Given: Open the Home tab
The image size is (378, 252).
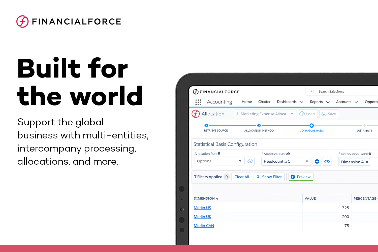Looking at the screenshot, I should coord(247,102).
